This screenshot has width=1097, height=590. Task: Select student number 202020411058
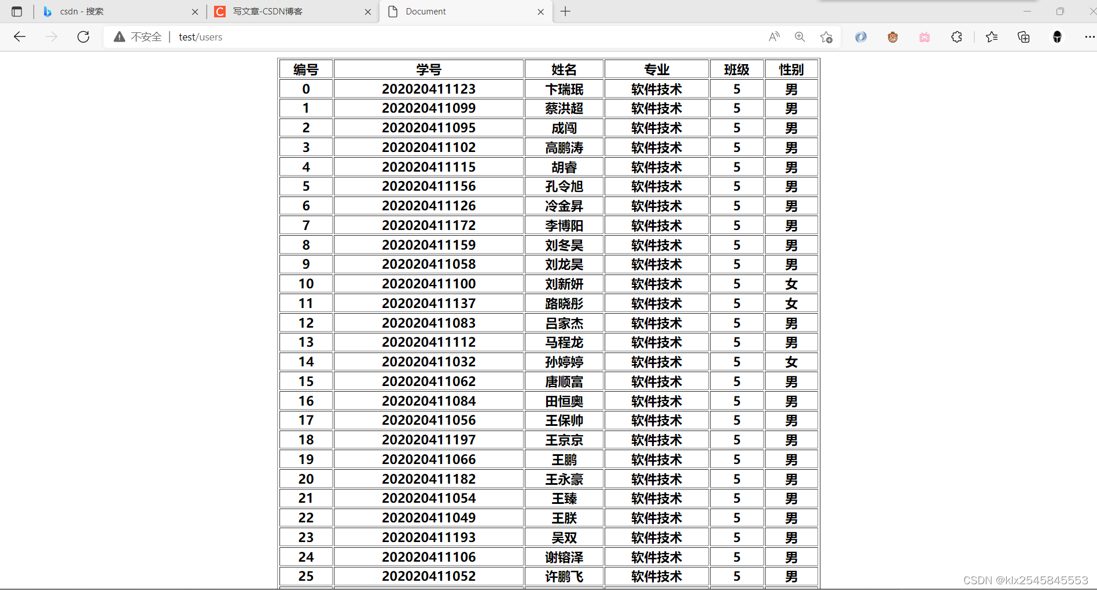[x=429, y=264]
